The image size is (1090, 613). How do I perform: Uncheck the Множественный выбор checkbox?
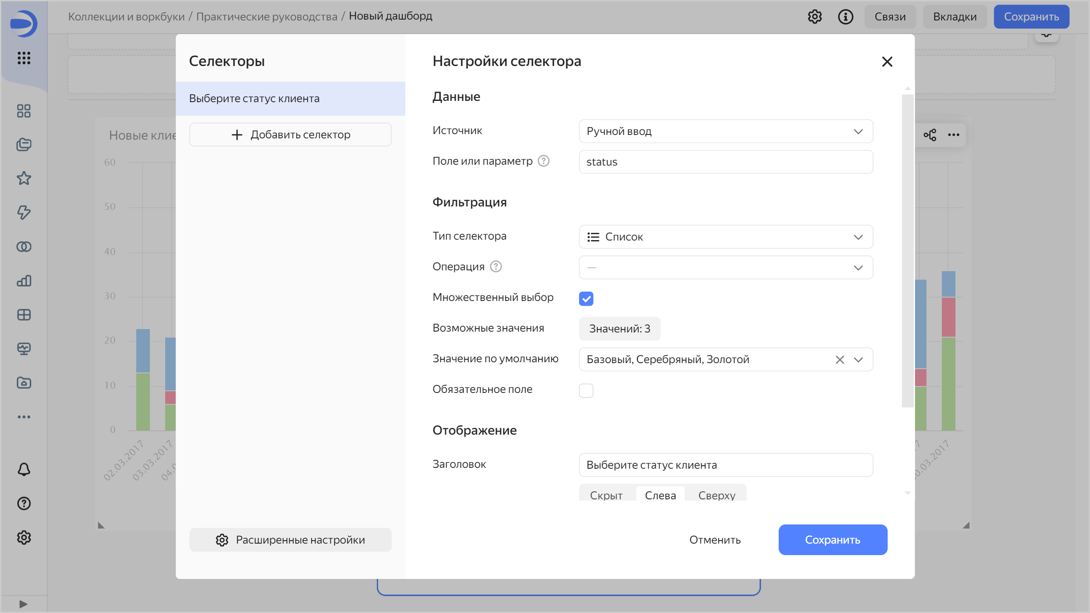tap(586, 298)
